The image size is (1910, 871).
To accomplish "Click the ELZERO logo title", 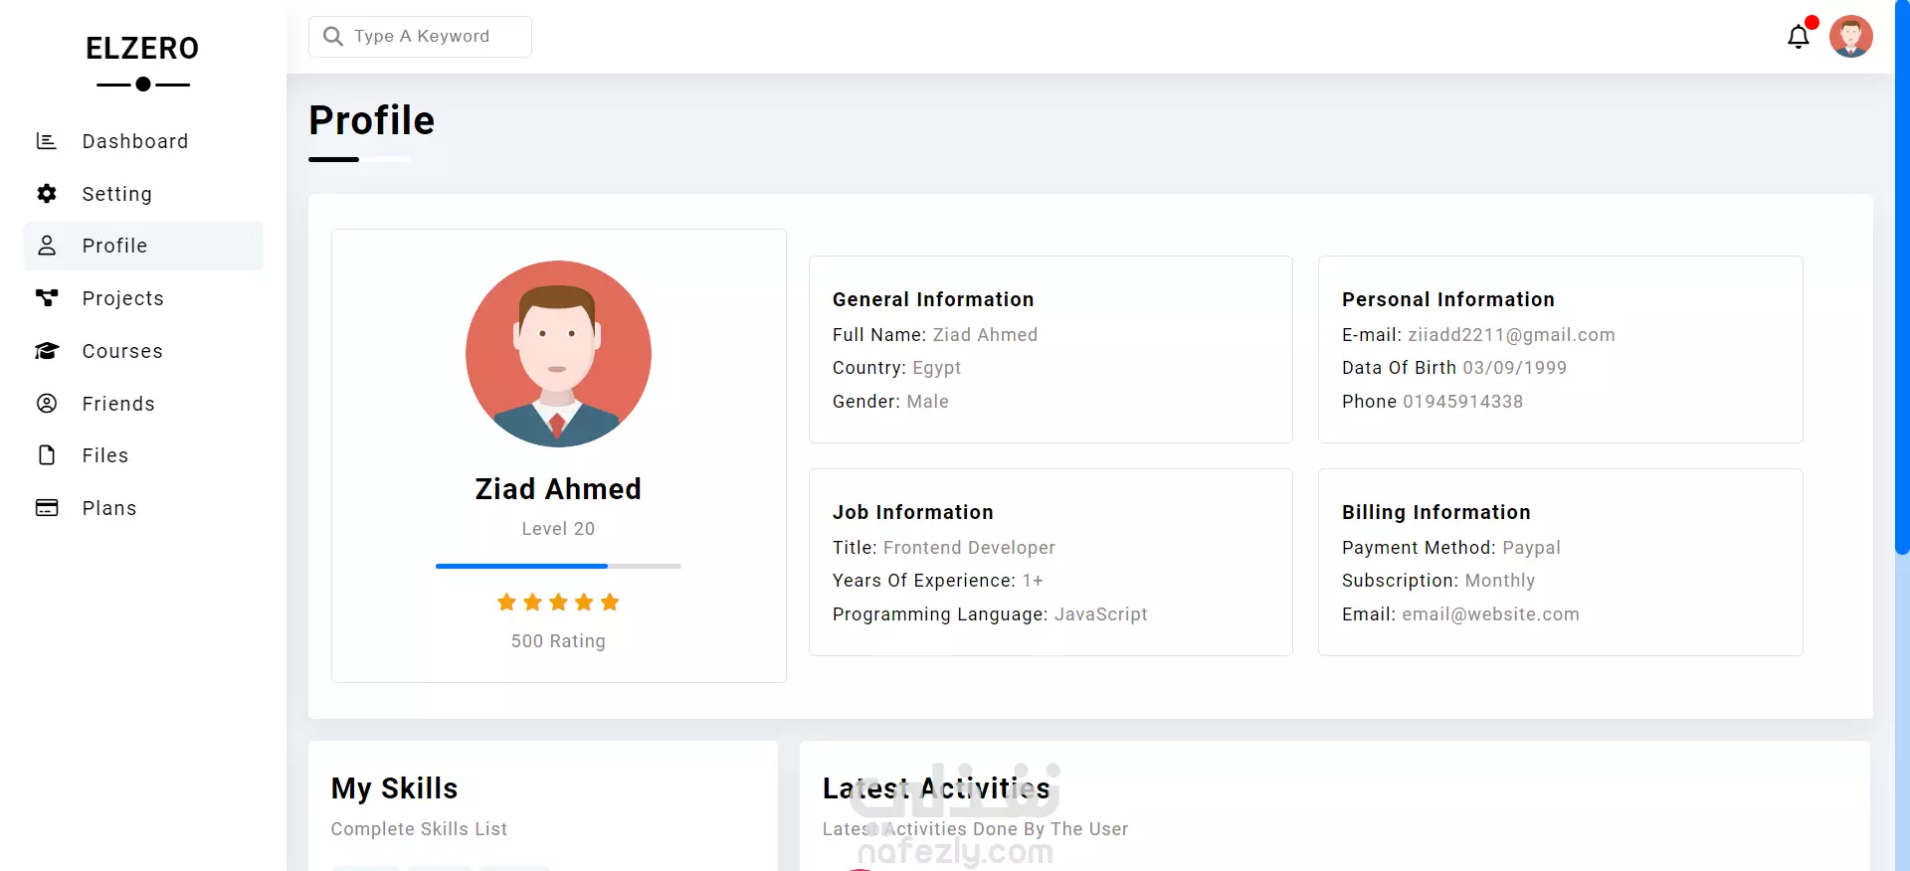I will (142, 48).
